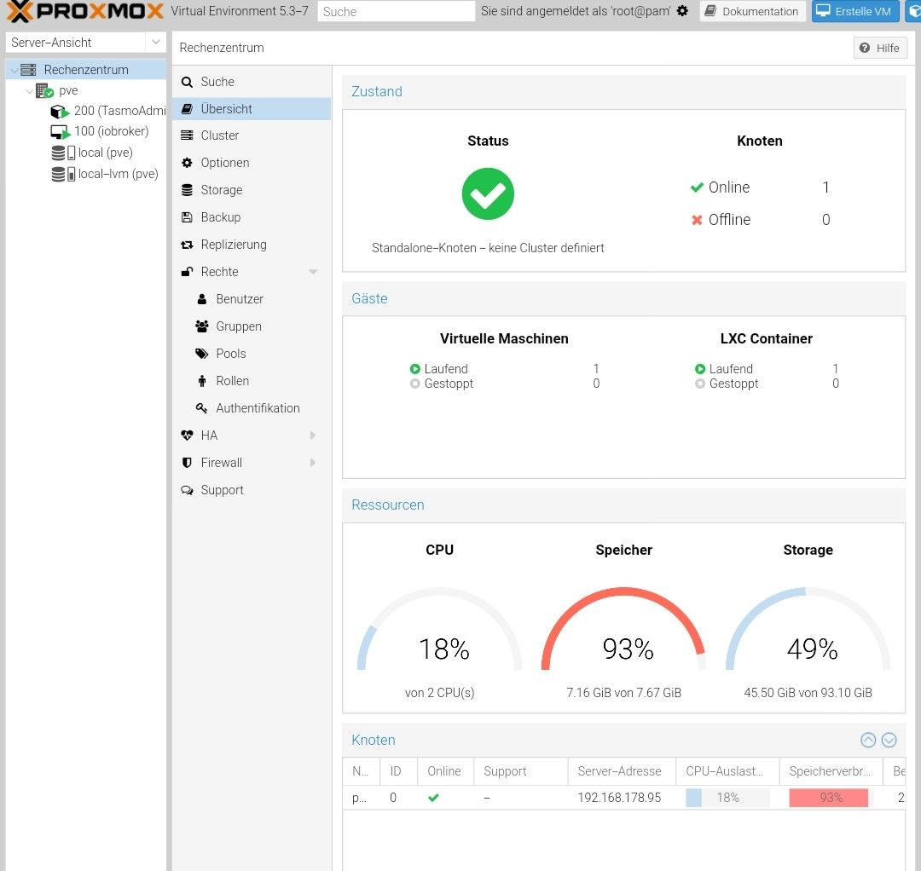Click 'Standalone-Knoten – keine Cluster definiert' text

click(x=488, y=248)
